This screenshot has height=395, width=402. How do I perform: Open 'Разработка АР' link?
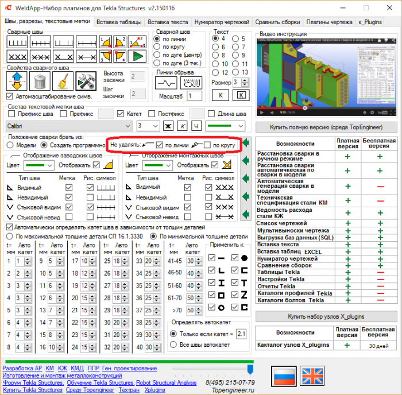(22, 369)
